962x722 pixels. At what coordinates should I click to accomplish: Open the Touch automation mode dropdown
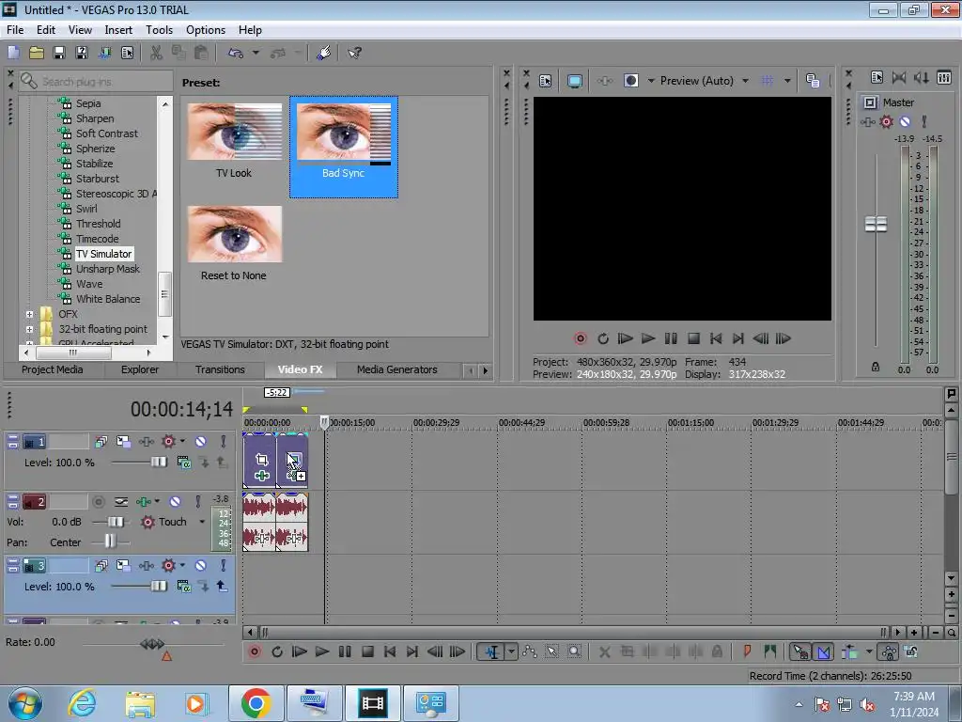tap(202, 522)
